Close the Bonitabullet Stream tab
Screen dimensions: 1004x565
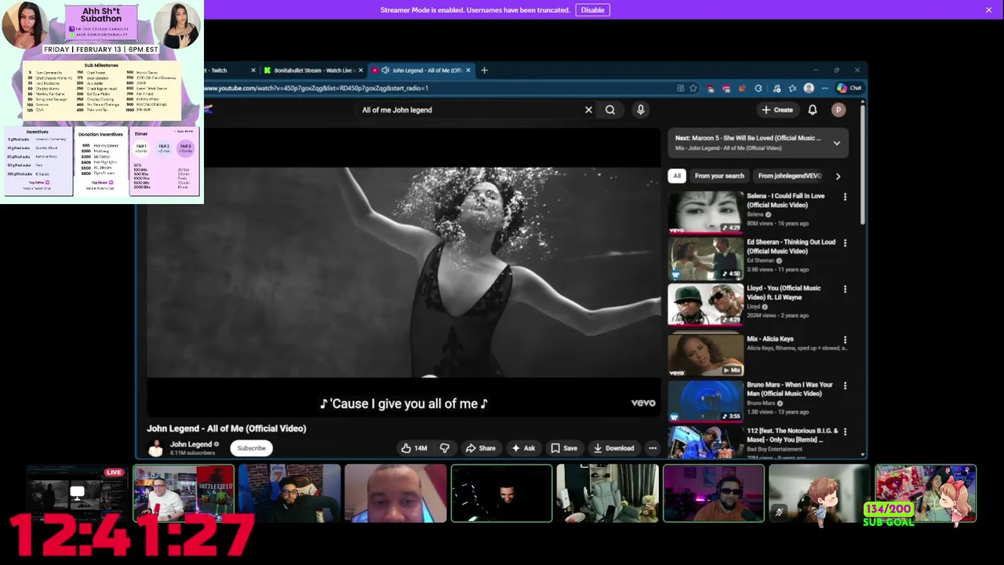coord(361,71)
